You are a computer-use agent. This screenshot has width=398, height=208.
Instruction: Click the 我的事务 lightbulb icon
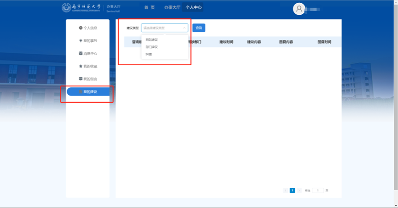81,41
